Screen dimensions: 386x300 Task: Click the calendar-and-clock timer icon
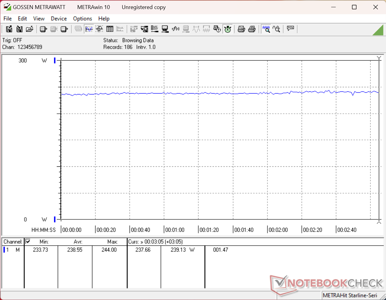(x=217, y=29)
